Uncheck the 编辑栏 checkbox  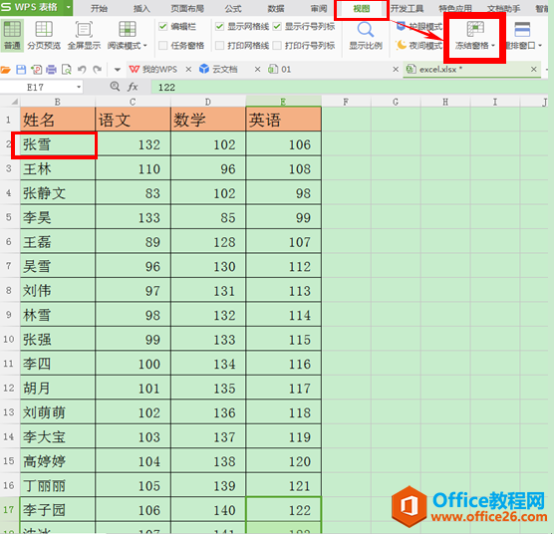pyautogui.click(x=162, y=27)
